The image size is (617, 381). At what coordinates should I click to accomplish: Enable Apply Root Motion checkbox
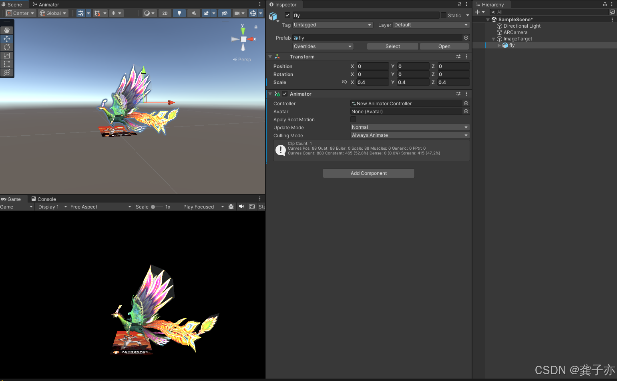pyautogui.click(x=353, y=120)
